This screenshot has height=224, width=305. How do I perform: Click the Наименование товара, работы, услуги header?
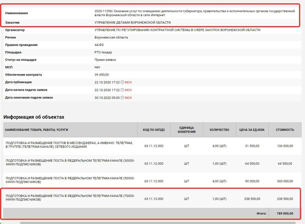tap(37, 130)
